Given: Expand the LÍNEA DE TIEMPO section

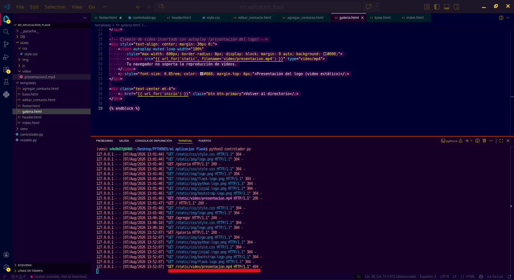Looking at the screenshot, I should click(x=52, y=271).
